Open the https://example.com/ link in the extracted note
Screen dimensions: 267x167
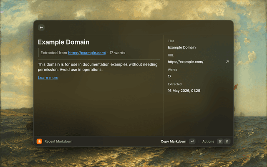pos(87,53)
